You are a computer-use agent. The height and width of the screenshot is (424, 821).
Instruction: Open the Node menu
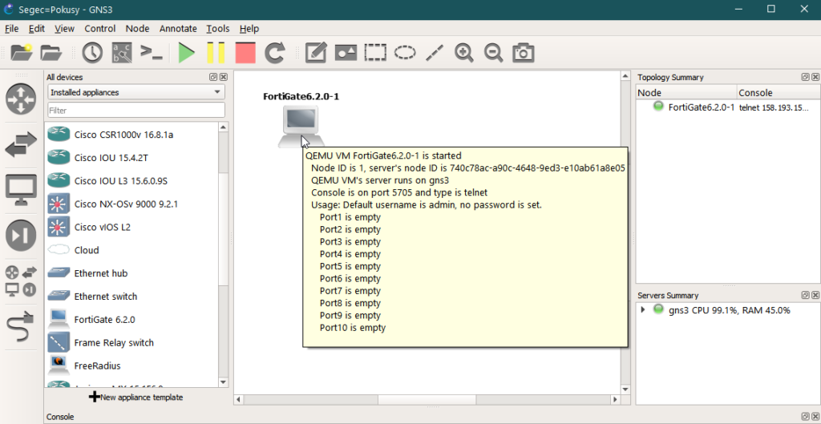(x=138, y=29)
